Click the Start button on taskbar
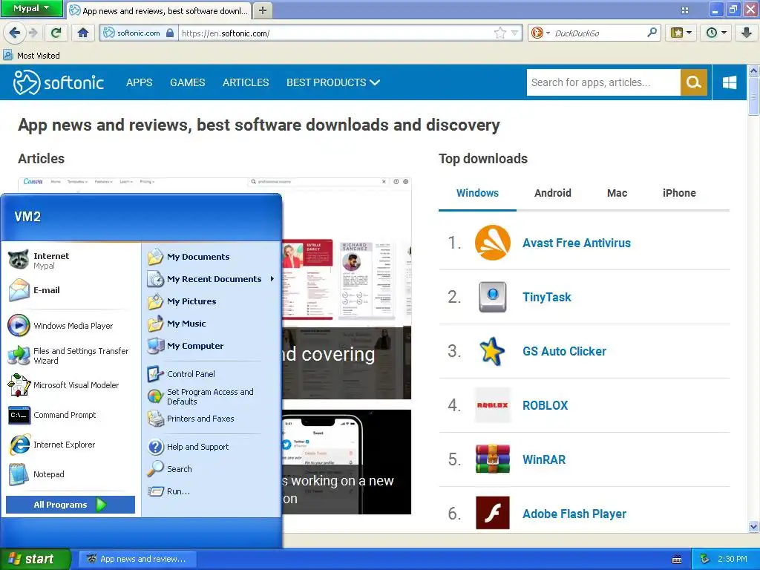Viewport: 760px width, 570px height. coord(35,559)
